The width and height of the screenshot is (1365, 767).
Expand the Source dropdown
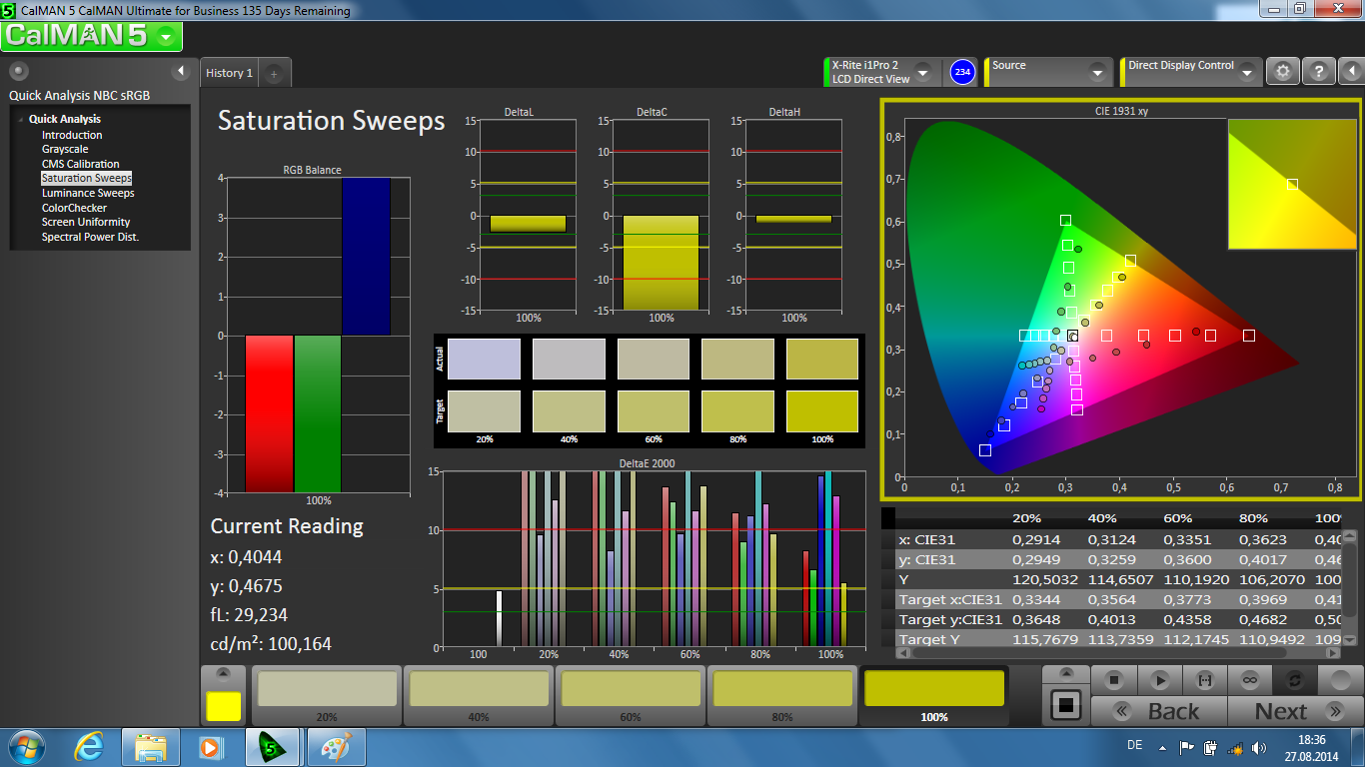click(1096, 72)
